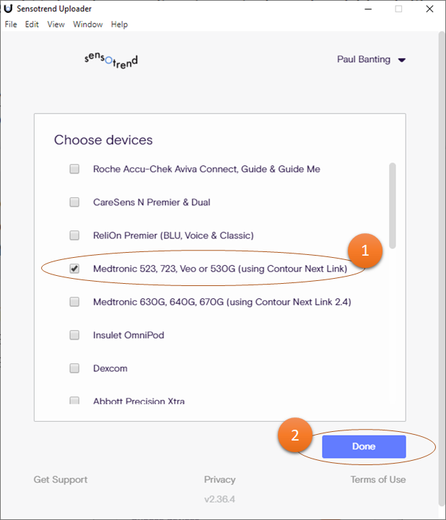Click the main window vertical scrollbar
This screenshot has width=446, height=520.
coord(442,269)
